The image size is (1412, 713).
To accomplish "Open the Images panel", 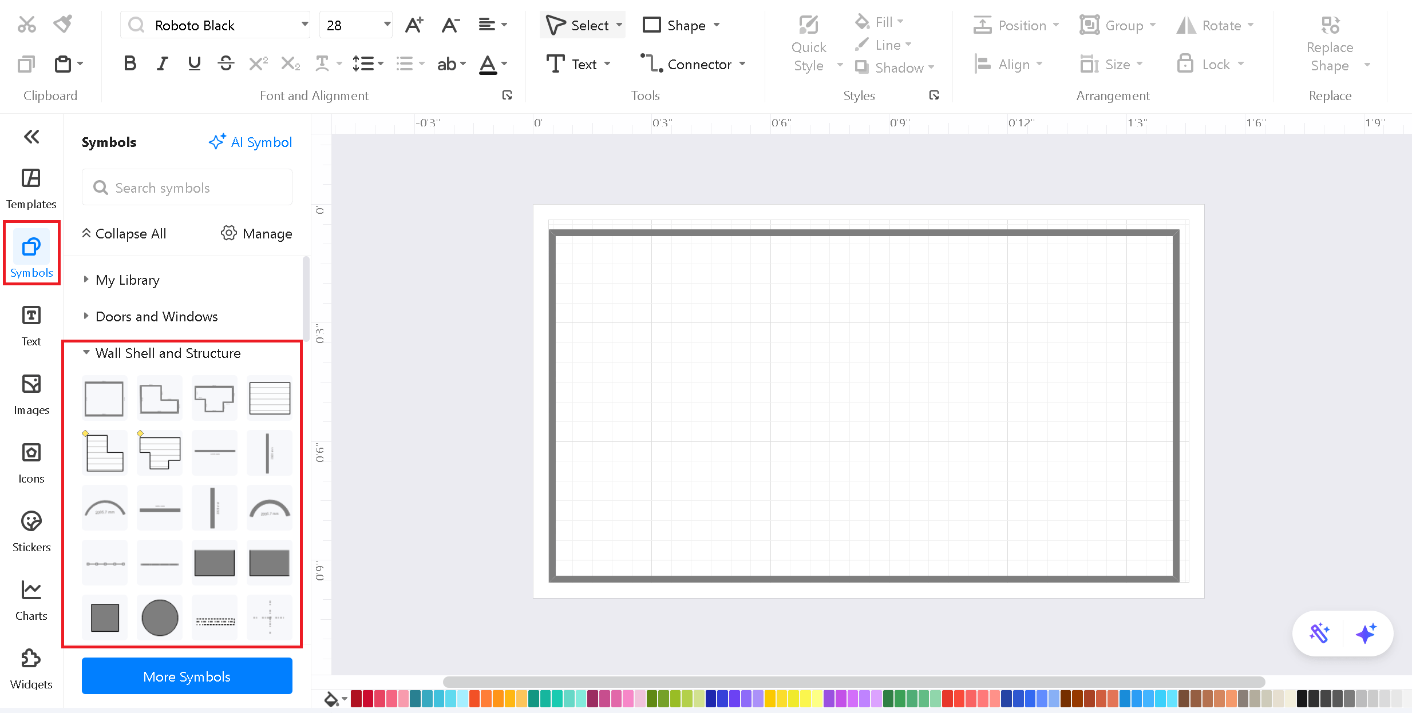I will [31, 395].
